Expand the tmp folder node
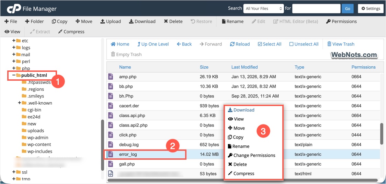This screenshot has width=386, height=184. (14, 179)
